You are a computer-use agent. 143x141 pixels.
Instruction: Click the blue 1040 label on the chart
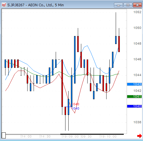[75, 108]
